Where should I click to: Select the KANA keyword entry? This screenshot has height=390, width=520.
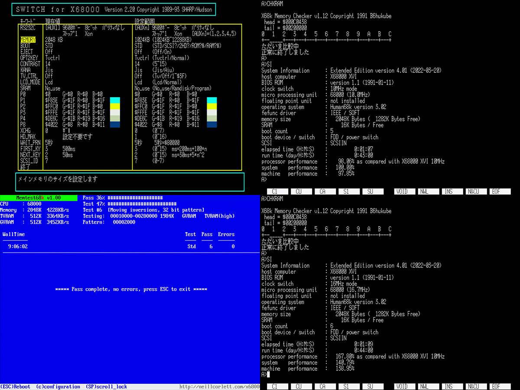tap(25, 70)
